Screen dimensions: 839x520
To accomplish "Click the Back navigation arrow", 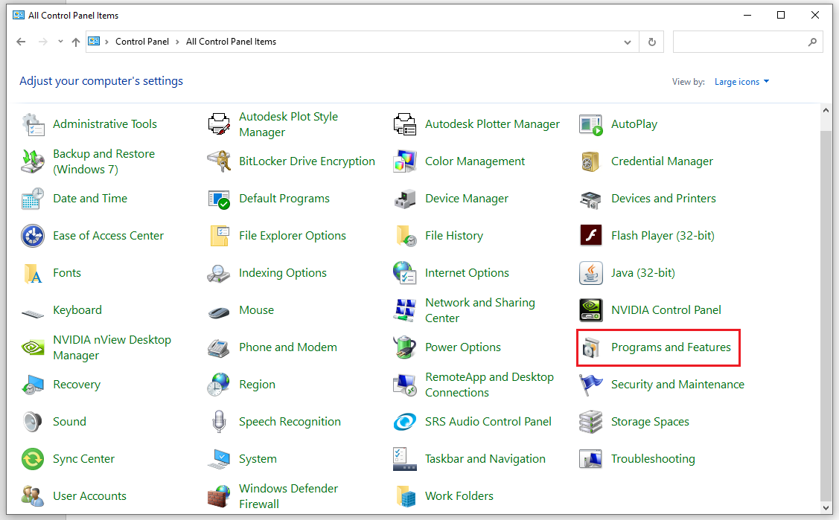I will coord(21,42).
